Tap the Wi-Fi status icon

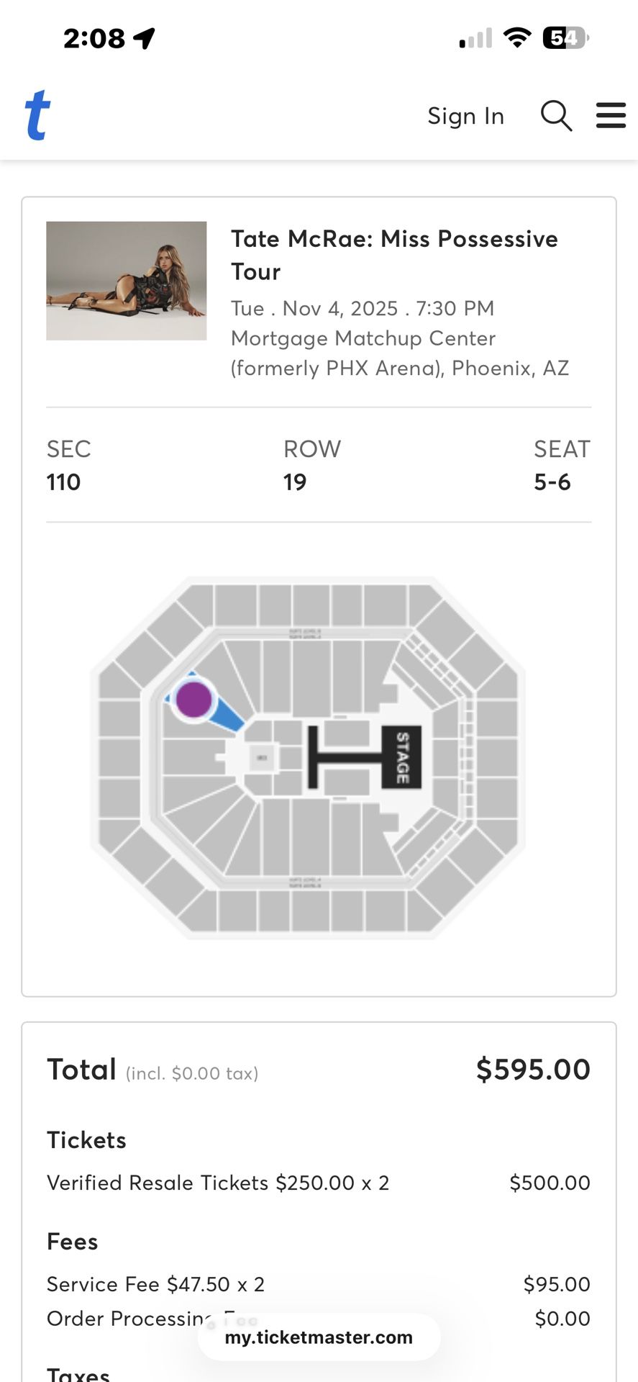coord(516,37)
